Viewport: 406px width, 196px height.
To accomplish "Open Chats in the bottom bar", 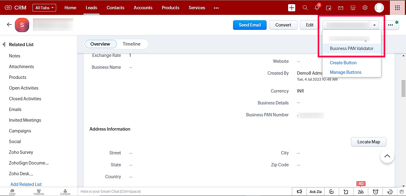I will [x=12, y=192].
